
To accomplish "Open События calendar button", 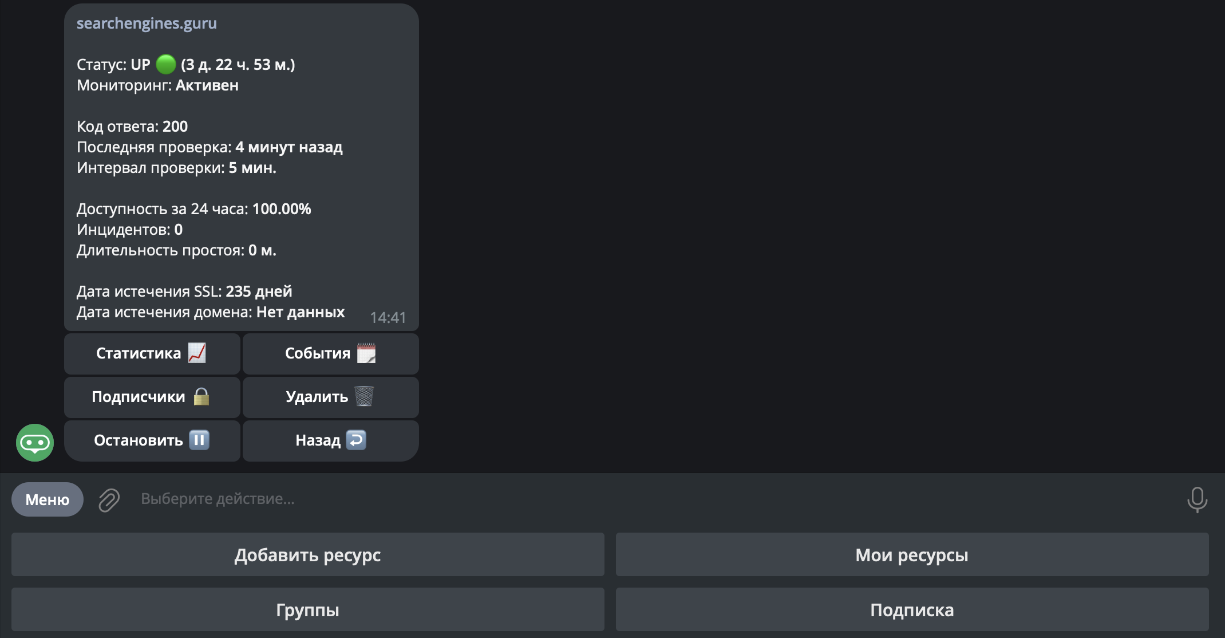I will (330, 353).
